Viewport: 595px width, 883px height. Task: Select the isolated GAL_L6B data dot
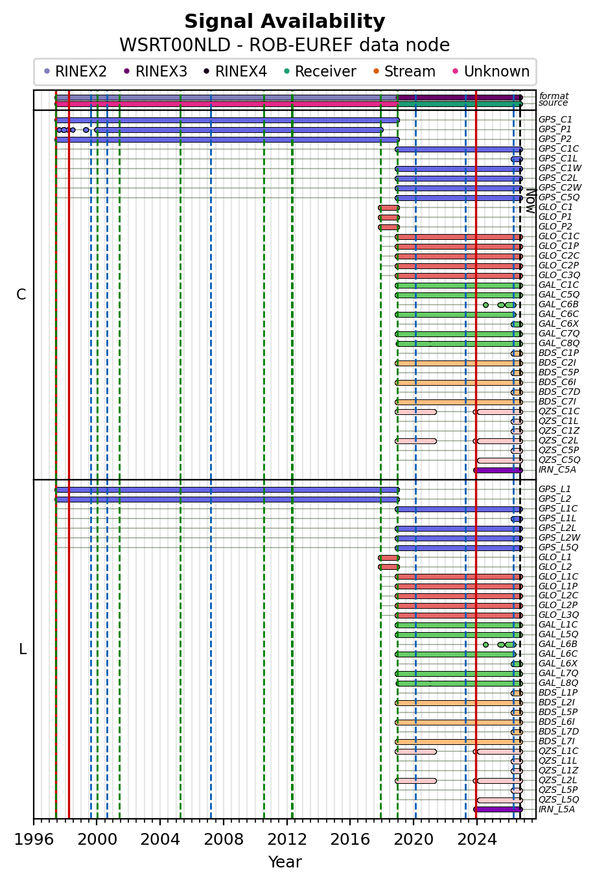tap(485, 644)
